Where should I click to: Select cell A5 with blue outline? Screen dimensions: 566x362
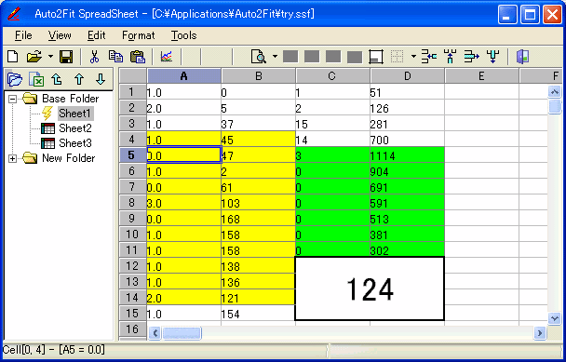pyautogui.click(x=184, y=154)
